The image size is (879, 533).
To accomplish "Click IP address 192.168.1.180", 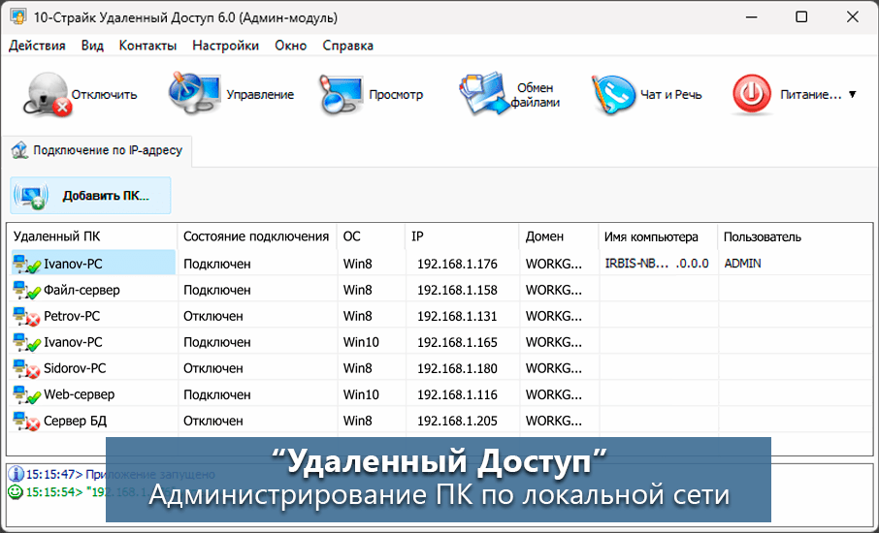I will pyautogui.click(x=457, y=368).
